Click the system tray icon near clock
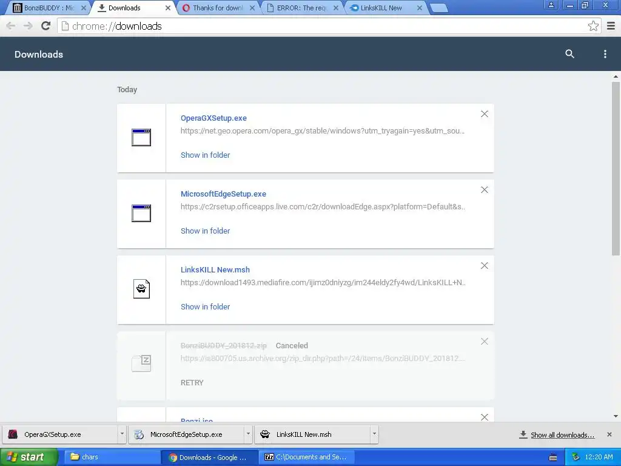Viewport: 621px width, 466px height. coord(576,457)
